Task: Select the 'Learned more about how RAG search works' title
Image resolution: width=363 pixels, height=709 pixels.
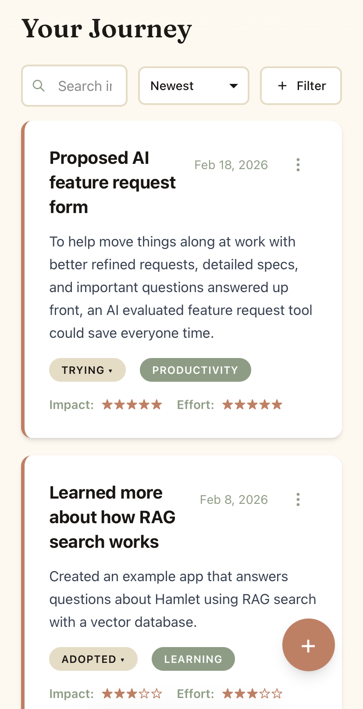Action: pyautogui.click(x=112, y=517)
